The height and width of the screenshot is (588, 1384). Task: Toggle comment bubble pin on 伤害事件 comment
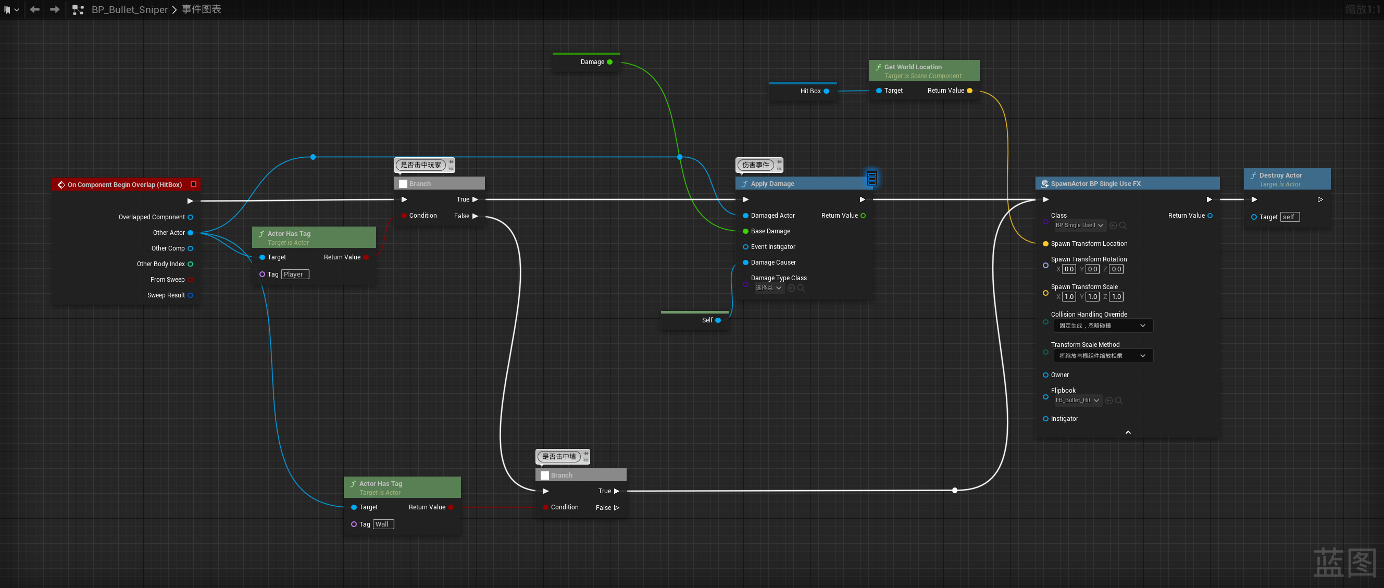[779, 161]
